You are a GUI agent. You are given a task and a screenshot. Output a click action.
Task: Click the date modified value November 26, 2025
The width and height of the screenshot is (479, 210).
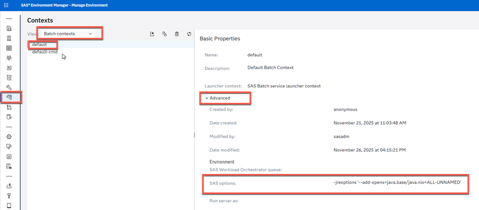point(370,150)
